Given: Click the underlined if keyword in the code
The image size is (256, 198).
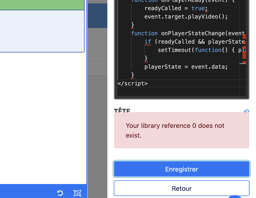Looking at the screenshot, I should click(x=147, y=41).
